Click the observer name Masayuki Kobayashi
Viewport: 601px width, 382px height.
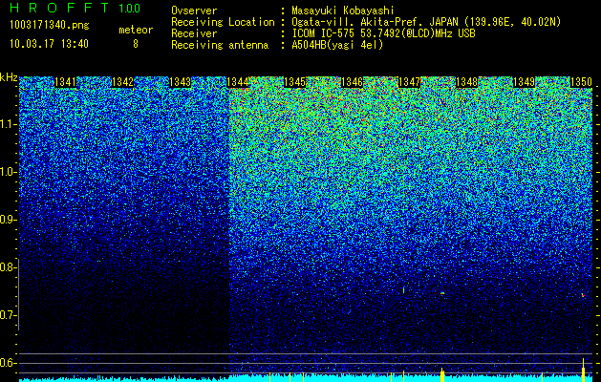(x=343, y=11)
